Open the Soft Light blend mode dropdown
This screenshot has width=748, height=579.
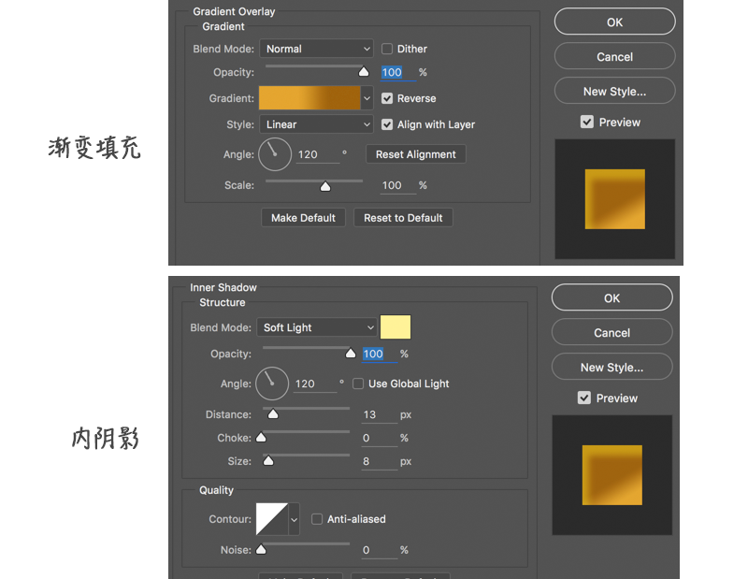pyautogui.click(x=316, y=327)
